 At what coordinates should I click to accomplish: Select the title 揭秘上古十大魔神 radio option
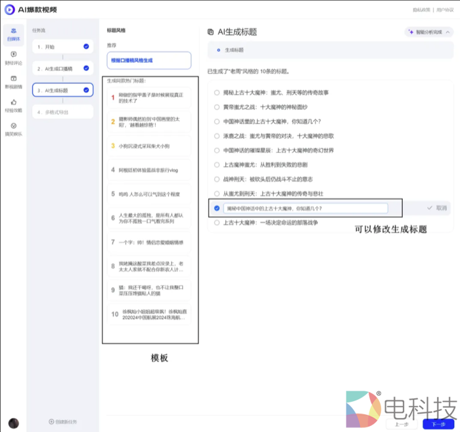click(x=217, y=93)
